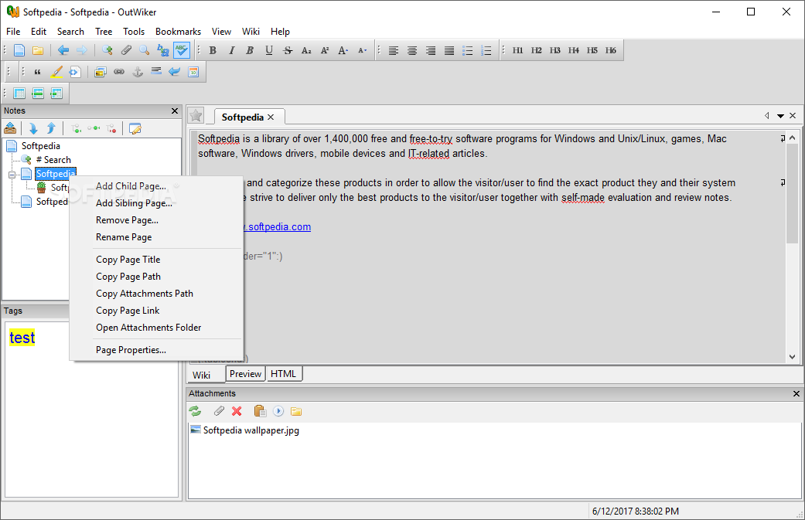
Task: Apply the H5 heading
Action: (592, 50)
